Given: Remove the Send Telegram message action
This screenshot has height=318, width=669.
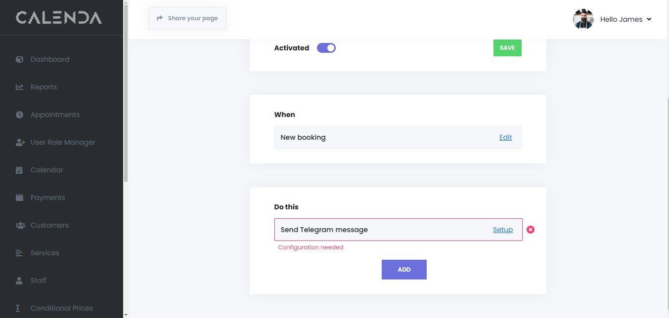Looking at the screenshot, I should pyautogui.click(x=531, y=230).
